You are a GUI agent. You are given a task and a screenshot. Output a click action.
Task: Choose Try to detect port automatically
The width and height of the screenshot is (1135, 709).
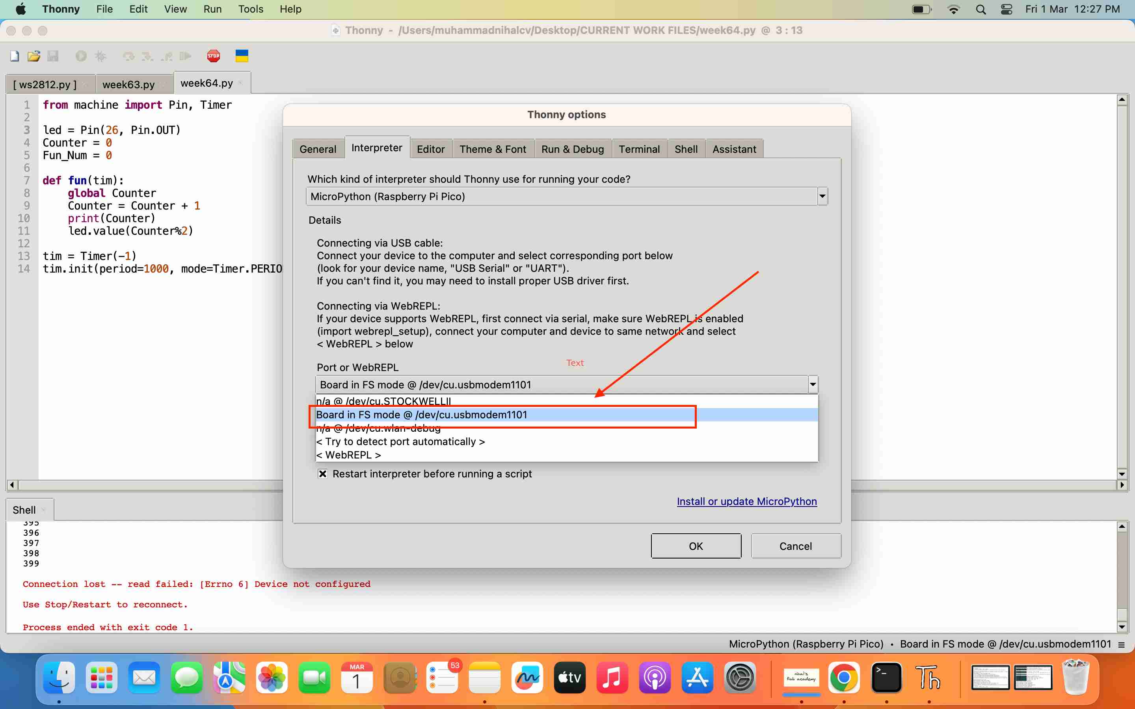coord(567,441)
